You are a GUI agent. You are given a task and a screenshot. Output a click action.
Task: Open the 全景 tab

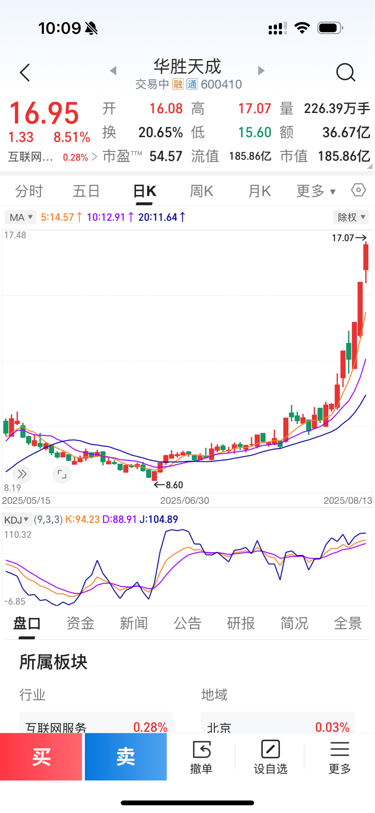click(x=348, y=623)
